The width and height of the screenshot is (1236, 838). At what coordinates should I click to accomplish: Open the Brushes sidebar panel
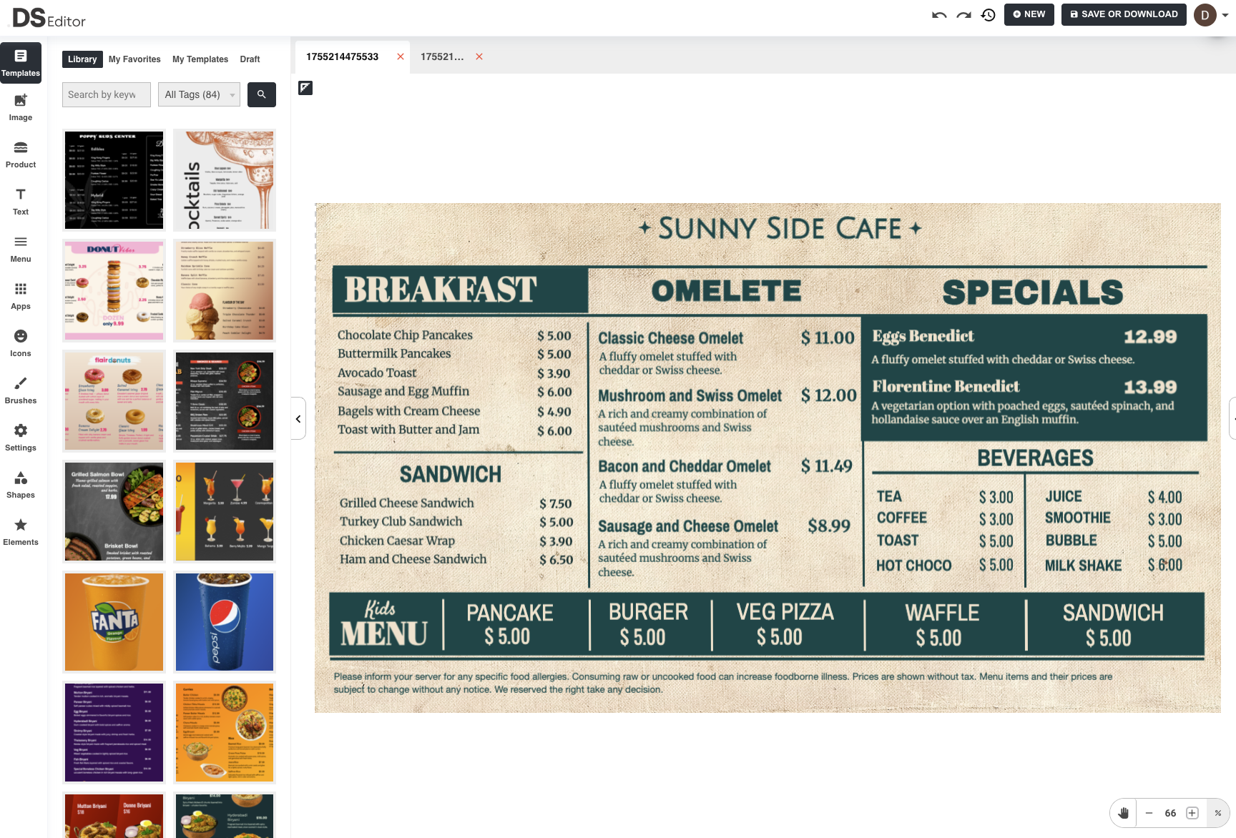click(21, 391)
